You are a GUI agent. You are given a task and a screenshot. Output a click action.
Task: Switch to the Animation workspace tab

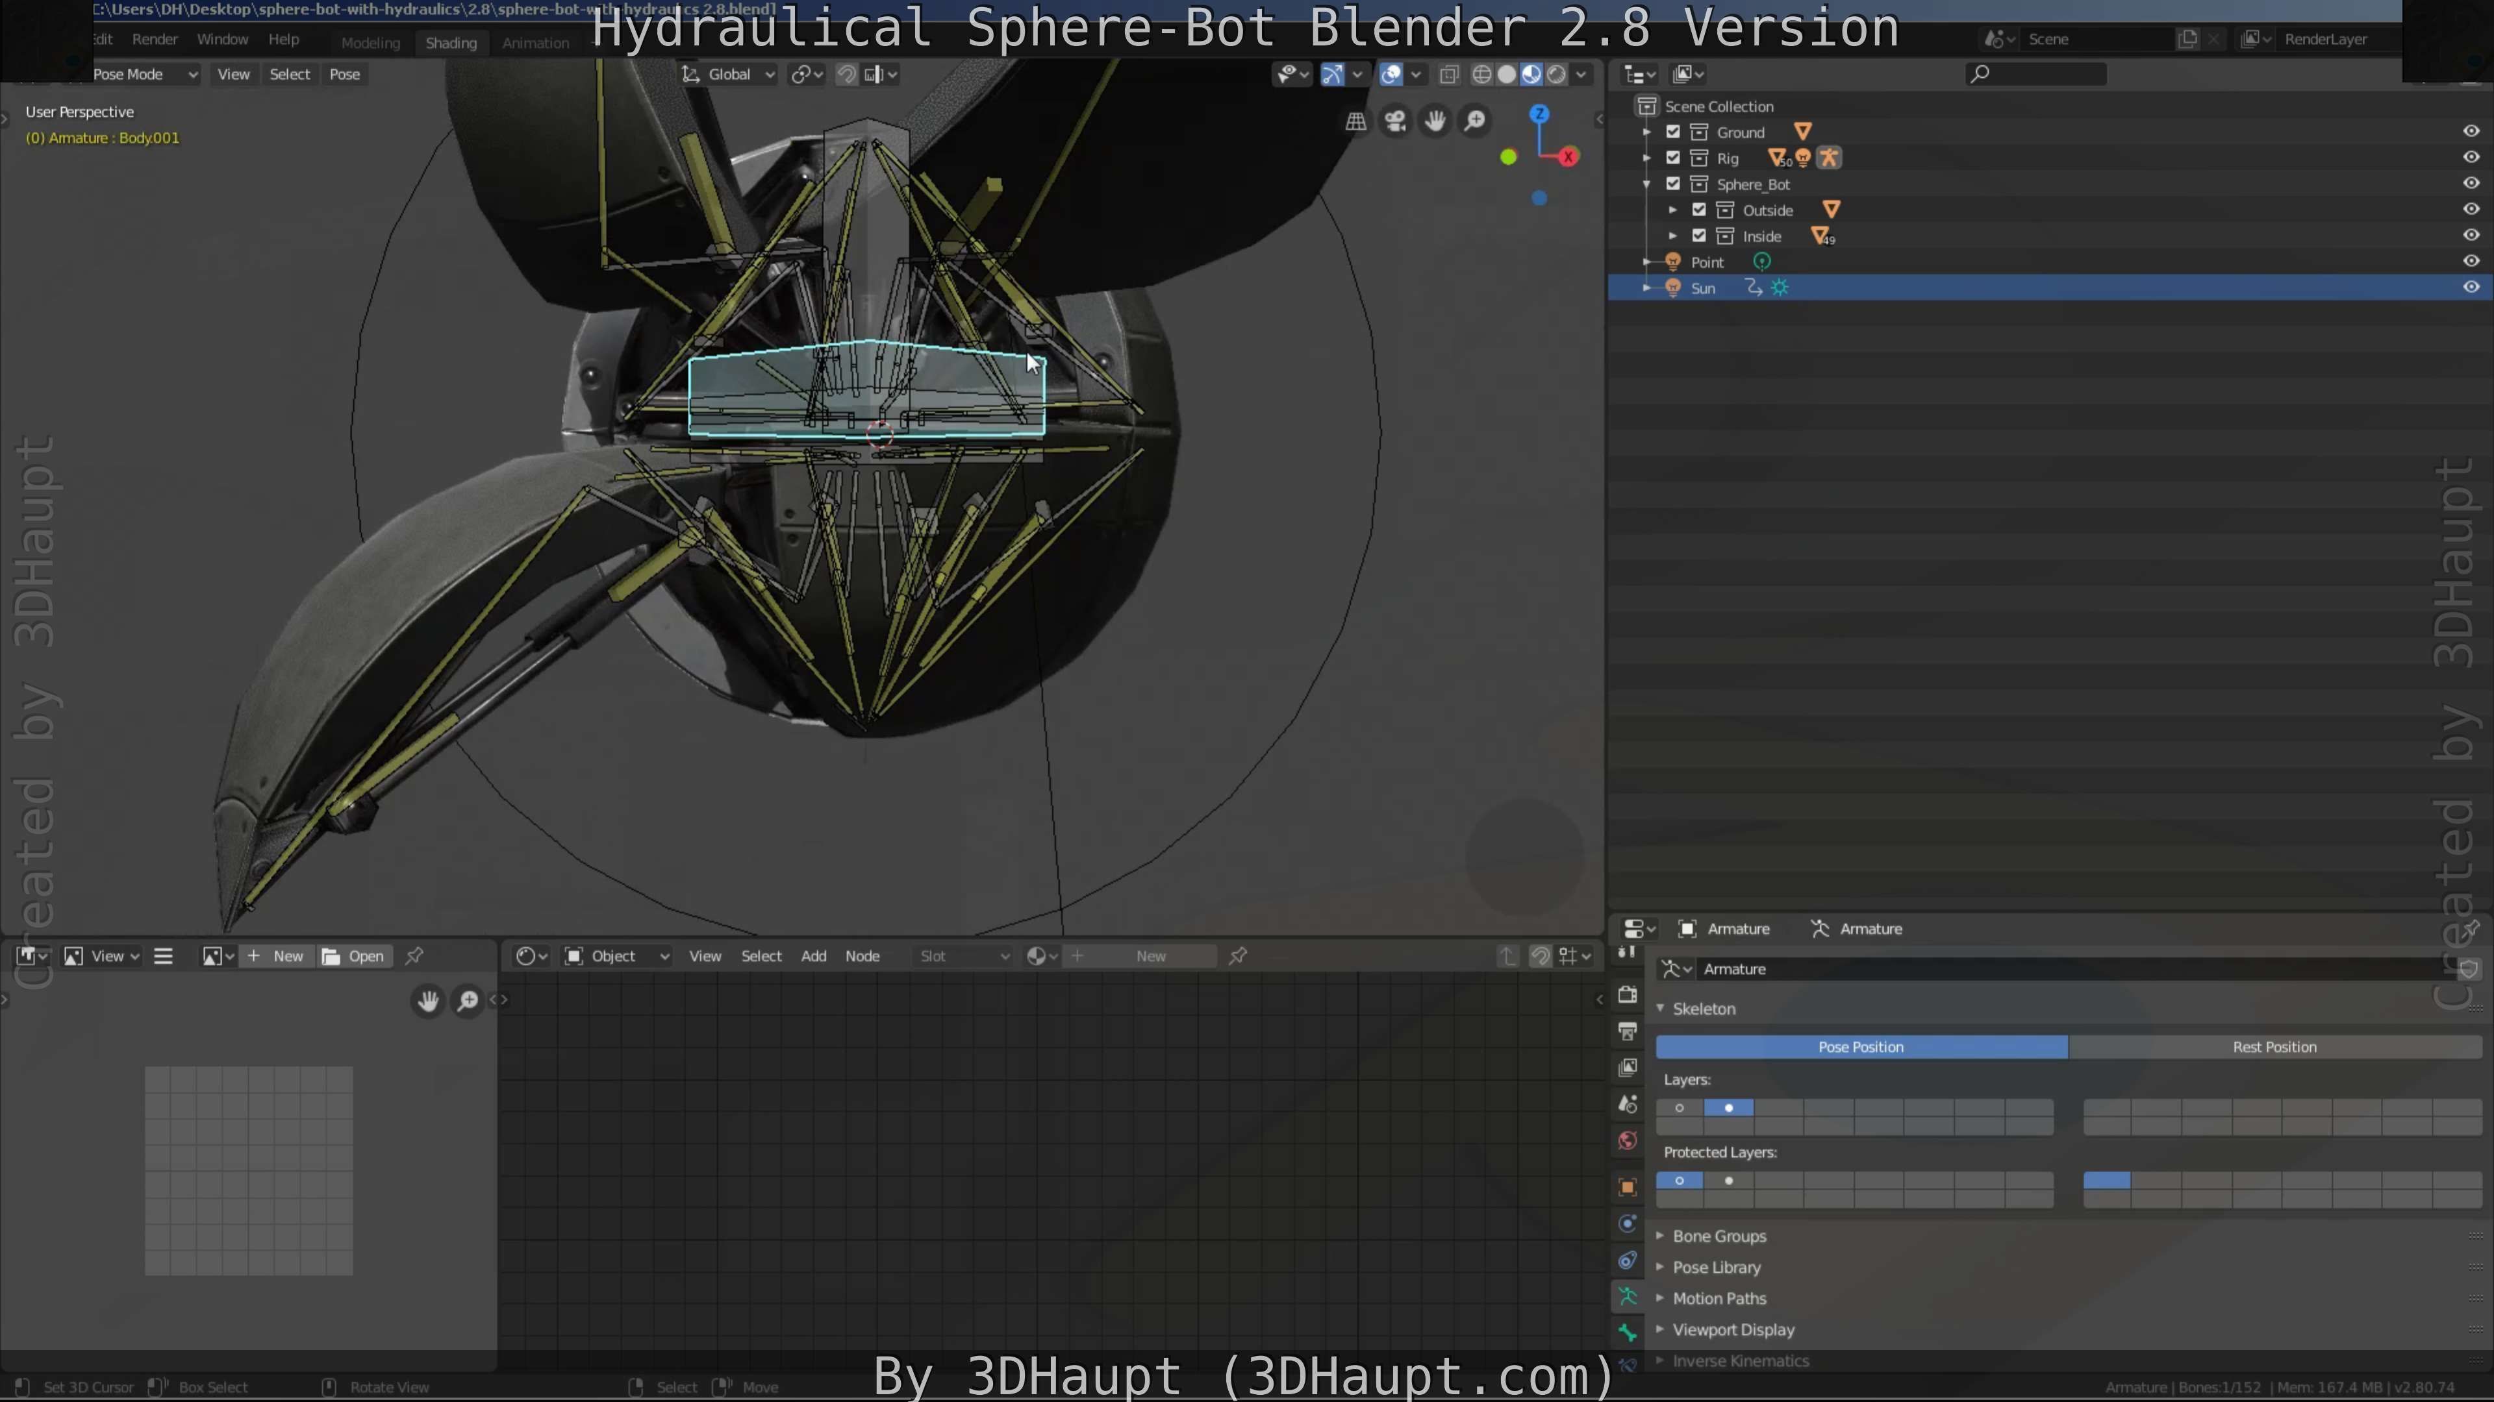point(535,43)
